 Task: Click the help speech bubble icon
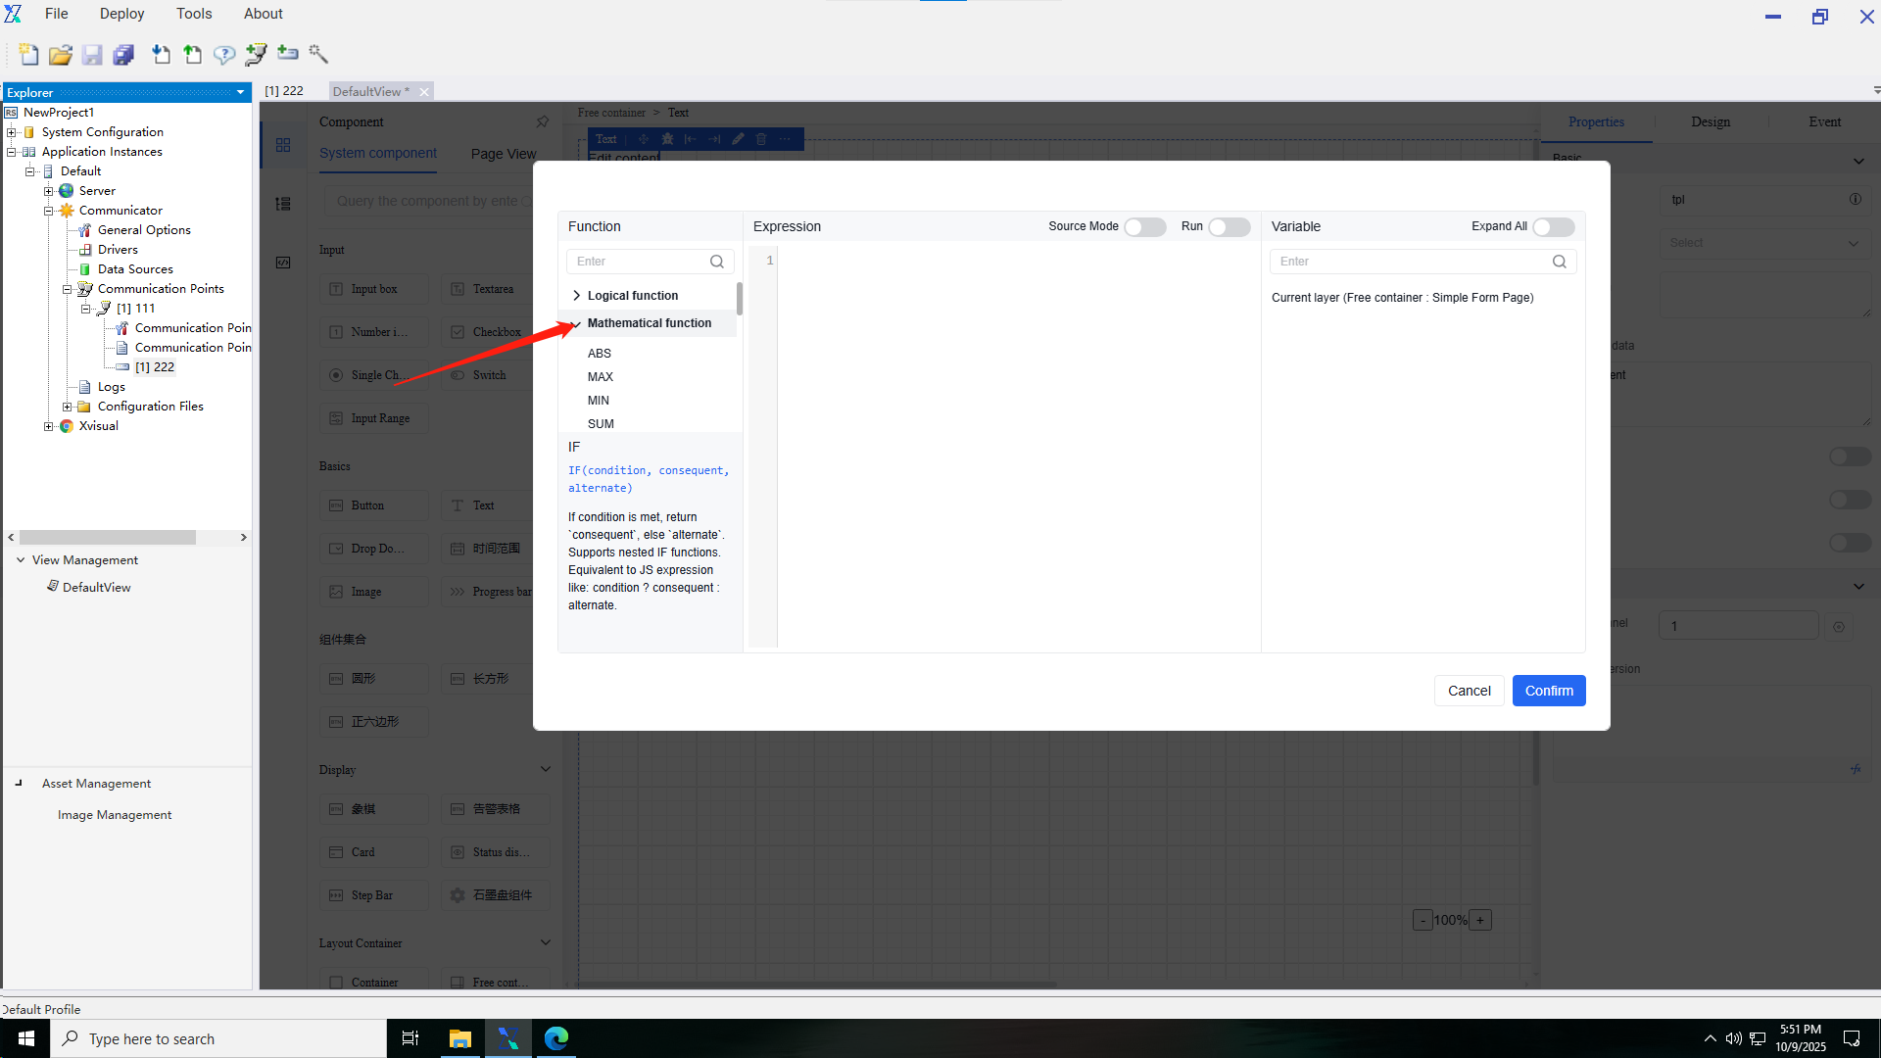[x=224, y=55]
